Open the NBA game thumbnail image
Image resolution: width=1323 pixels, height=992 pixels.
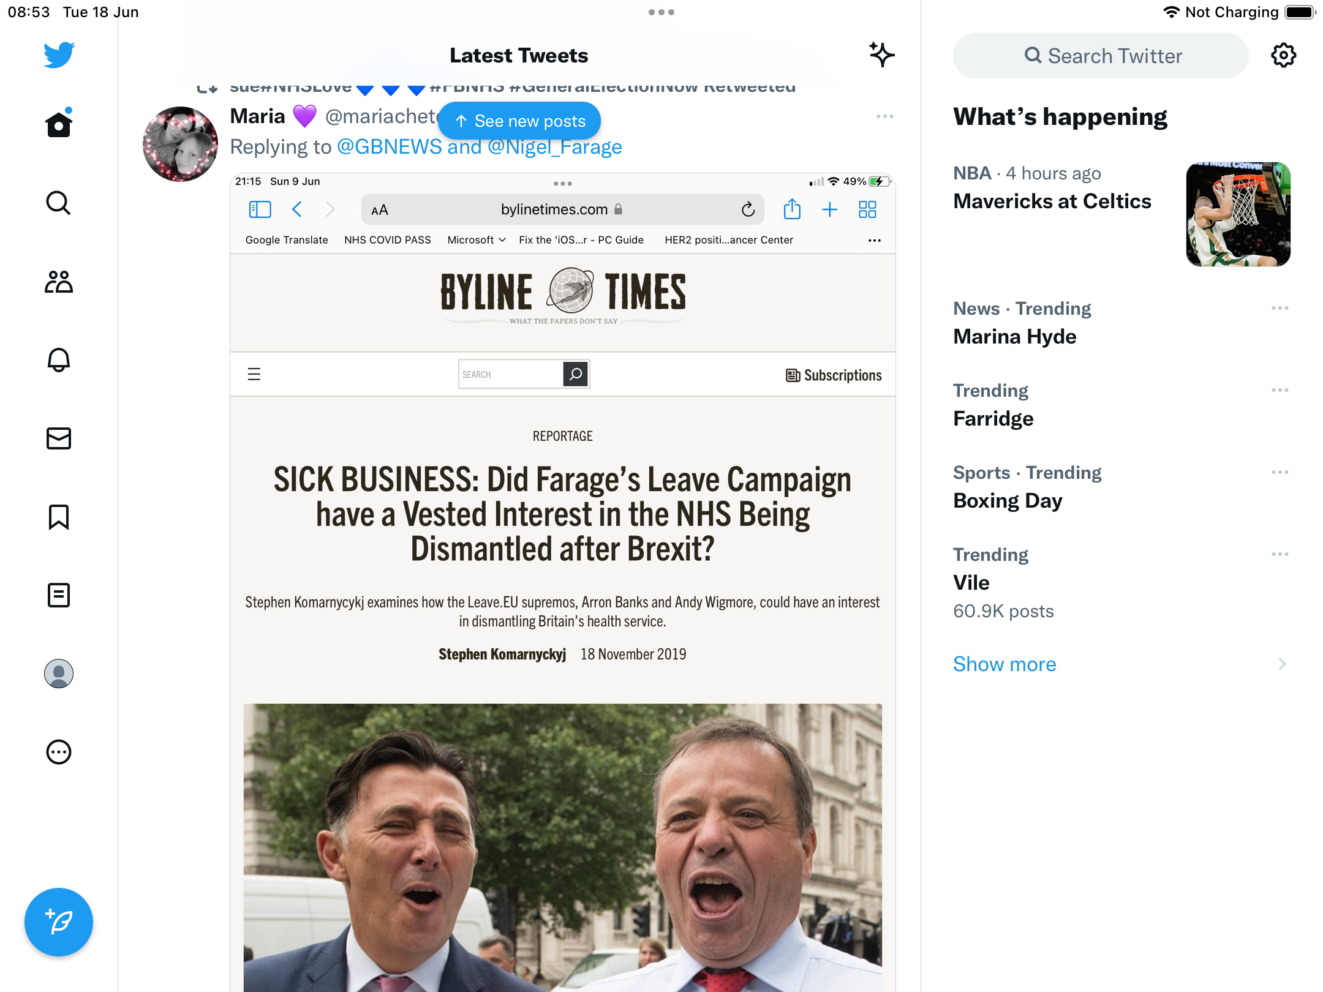point(1238,214)
